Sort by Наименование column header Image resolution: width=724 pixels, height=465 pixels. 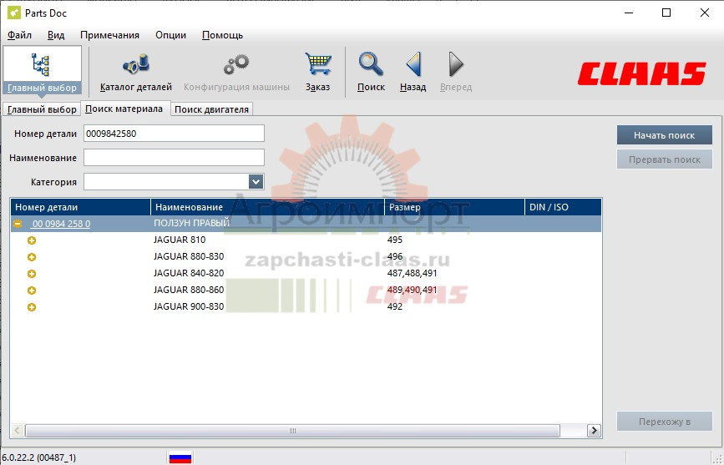click(x=268, y=207)
